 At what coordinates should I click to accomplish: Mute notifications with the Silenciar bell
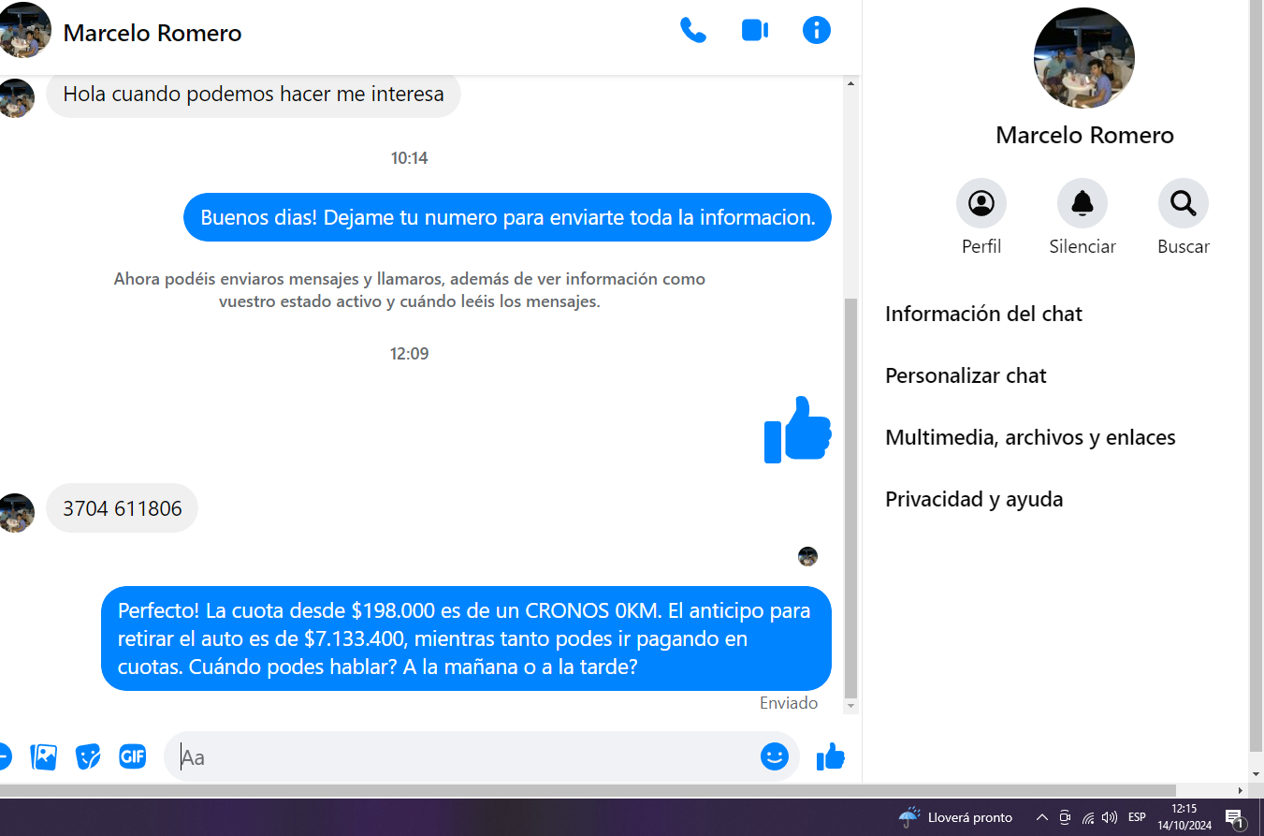1082,203
